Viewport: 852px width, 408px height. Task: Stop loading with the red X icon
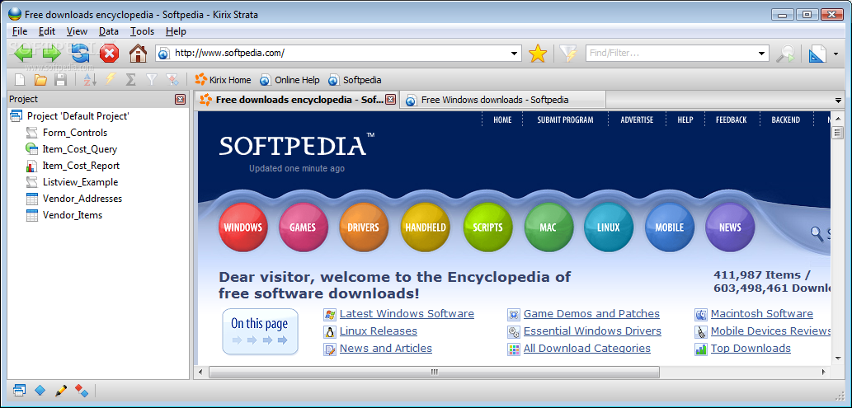109,54
